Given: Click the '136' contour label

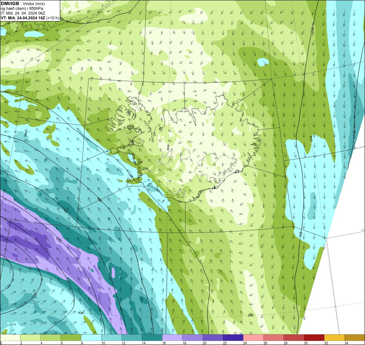Looking at the screenshot, I should (x=34, y=296).
